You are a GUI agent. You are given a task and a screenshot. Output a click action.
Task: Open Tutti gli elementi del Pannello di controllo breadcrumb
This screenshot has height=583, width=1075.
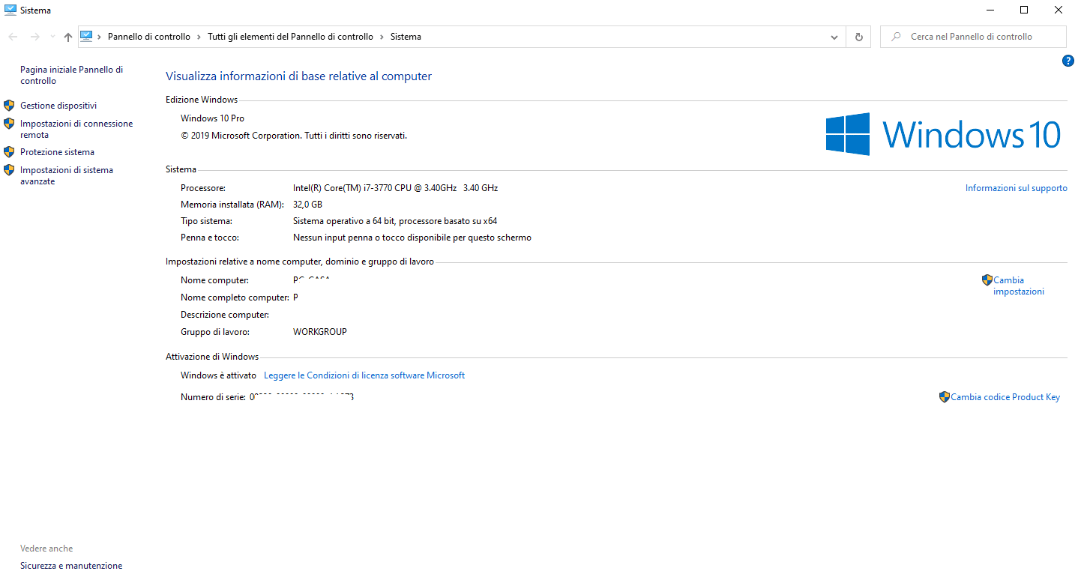(290, 37)
